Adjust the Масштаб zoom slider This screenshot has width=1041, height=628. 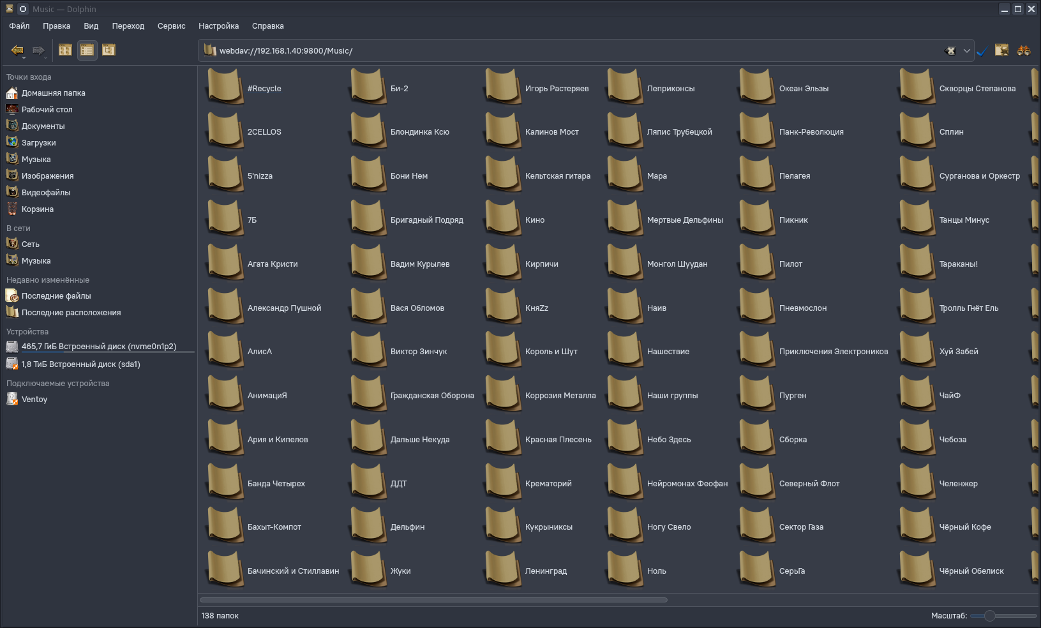point(990,616)
